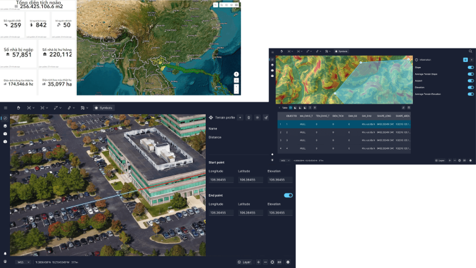This screenshot has width=476, height=268.
Task: Click the Layer button in terrain window status bar
Action: pos(439,161)
